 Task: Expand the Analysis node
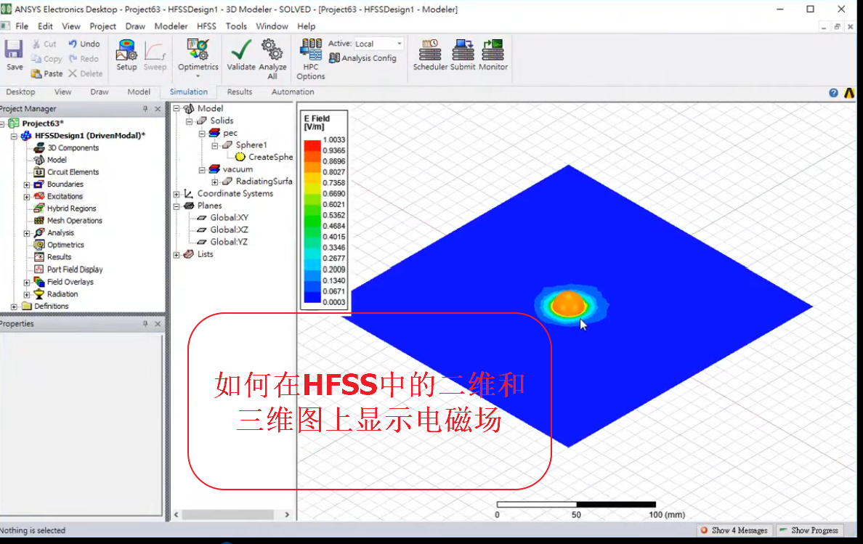[x=26, y=233]
